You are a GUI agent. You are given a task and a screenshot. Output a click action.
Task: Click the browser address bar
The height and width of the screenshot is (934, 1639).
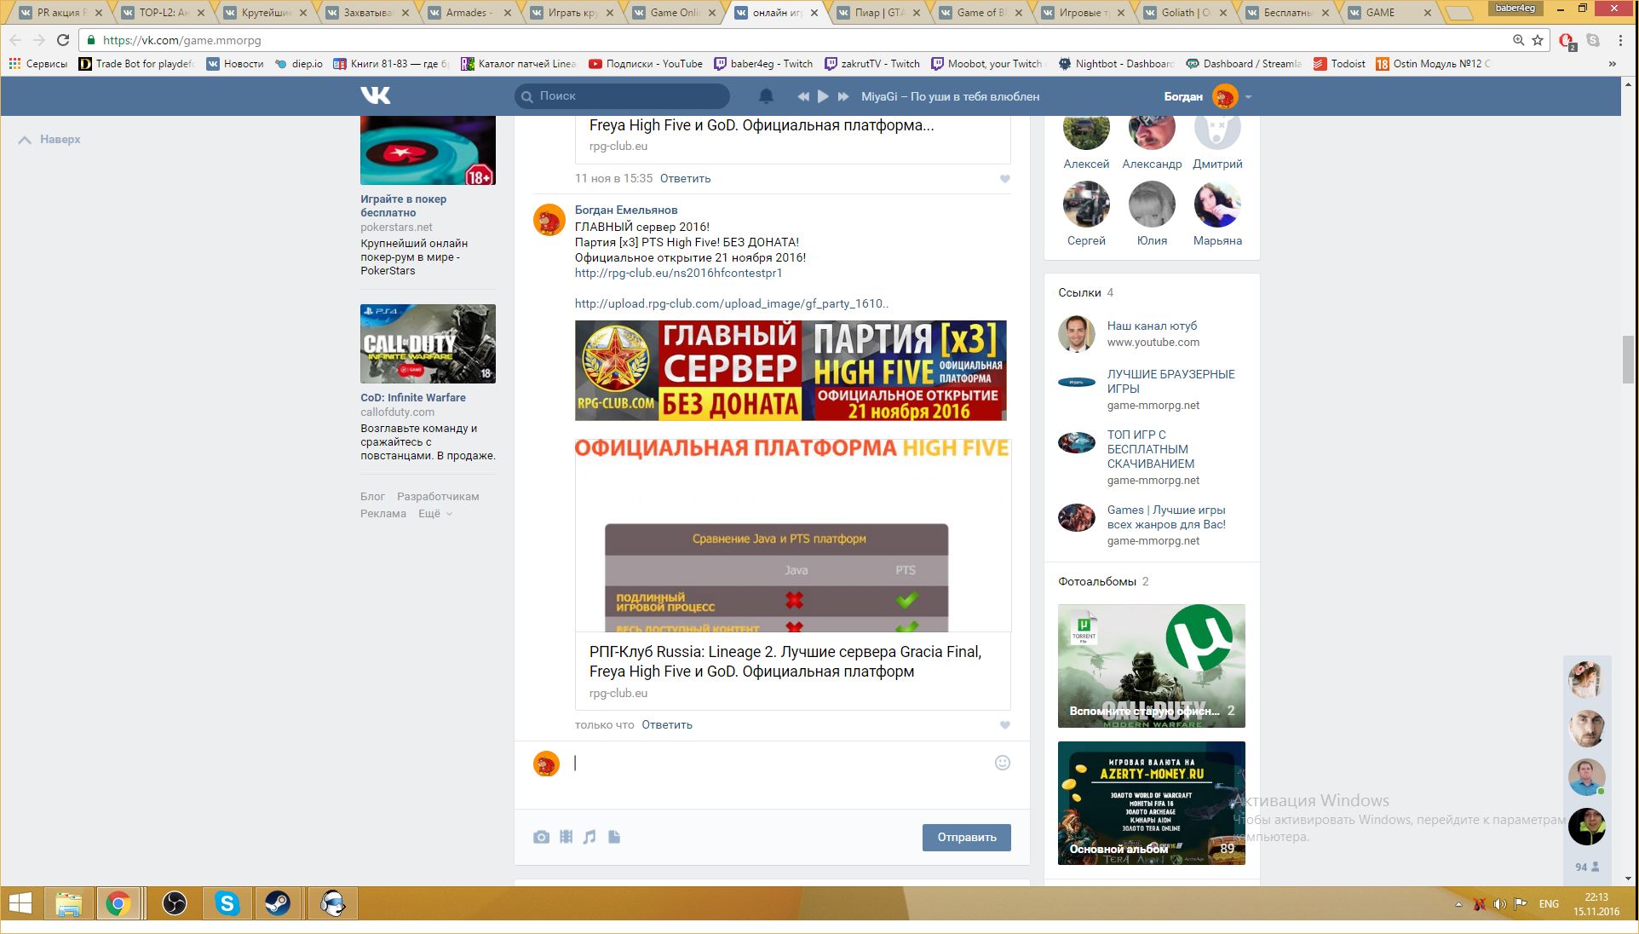pyautogui.click(x=792, y=40)
